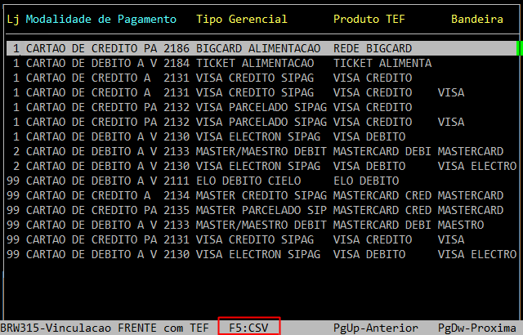Screen dimensions: 523x335
Task: Select store 99 VISA CREDITO SIPAG row
Action: click(261, 239)
